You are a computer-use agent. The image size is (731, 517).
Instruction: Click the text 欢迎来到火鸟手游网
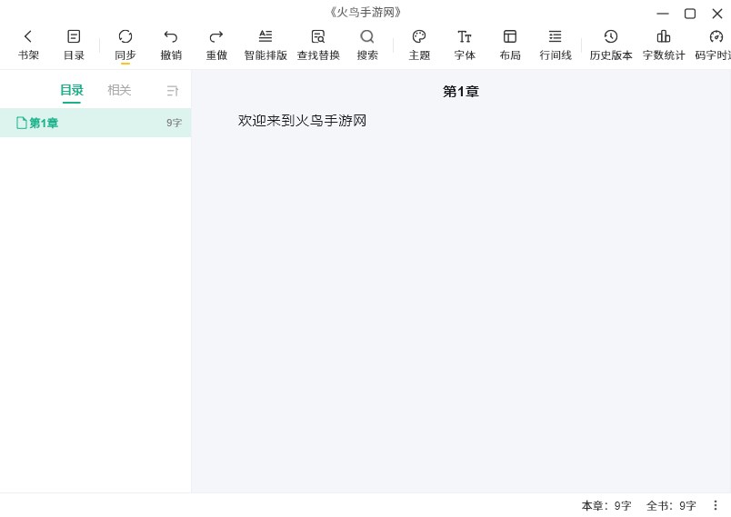(x=302, y=121)
